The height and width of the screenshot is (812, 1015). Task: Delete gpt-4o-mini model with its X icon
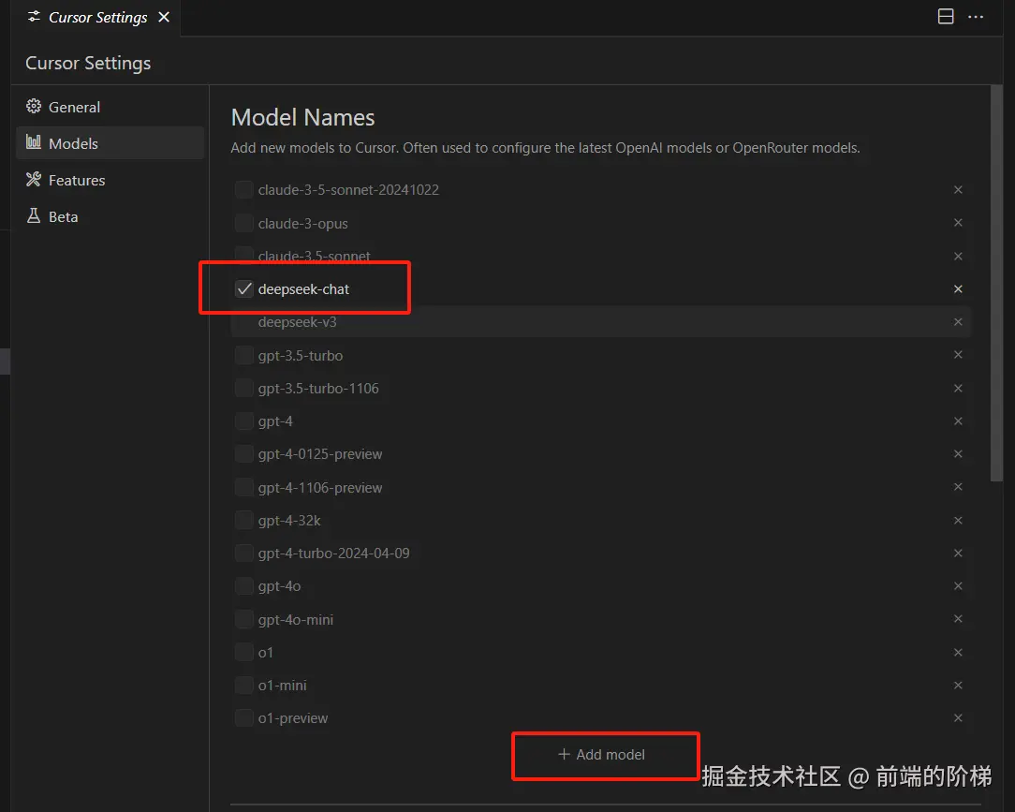(x=958, y=619)
